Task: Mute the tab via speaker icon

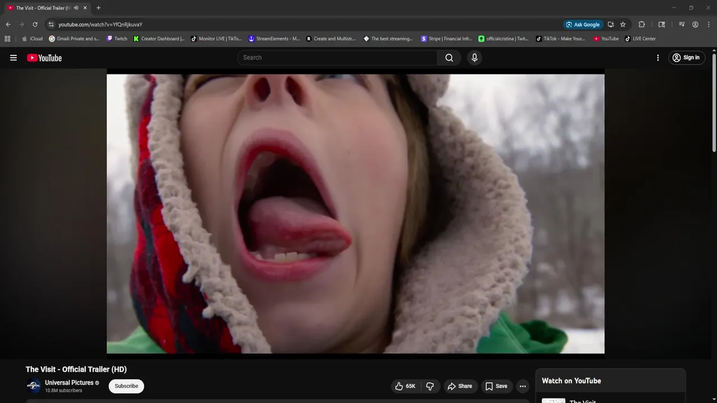Action: [76, 8]
